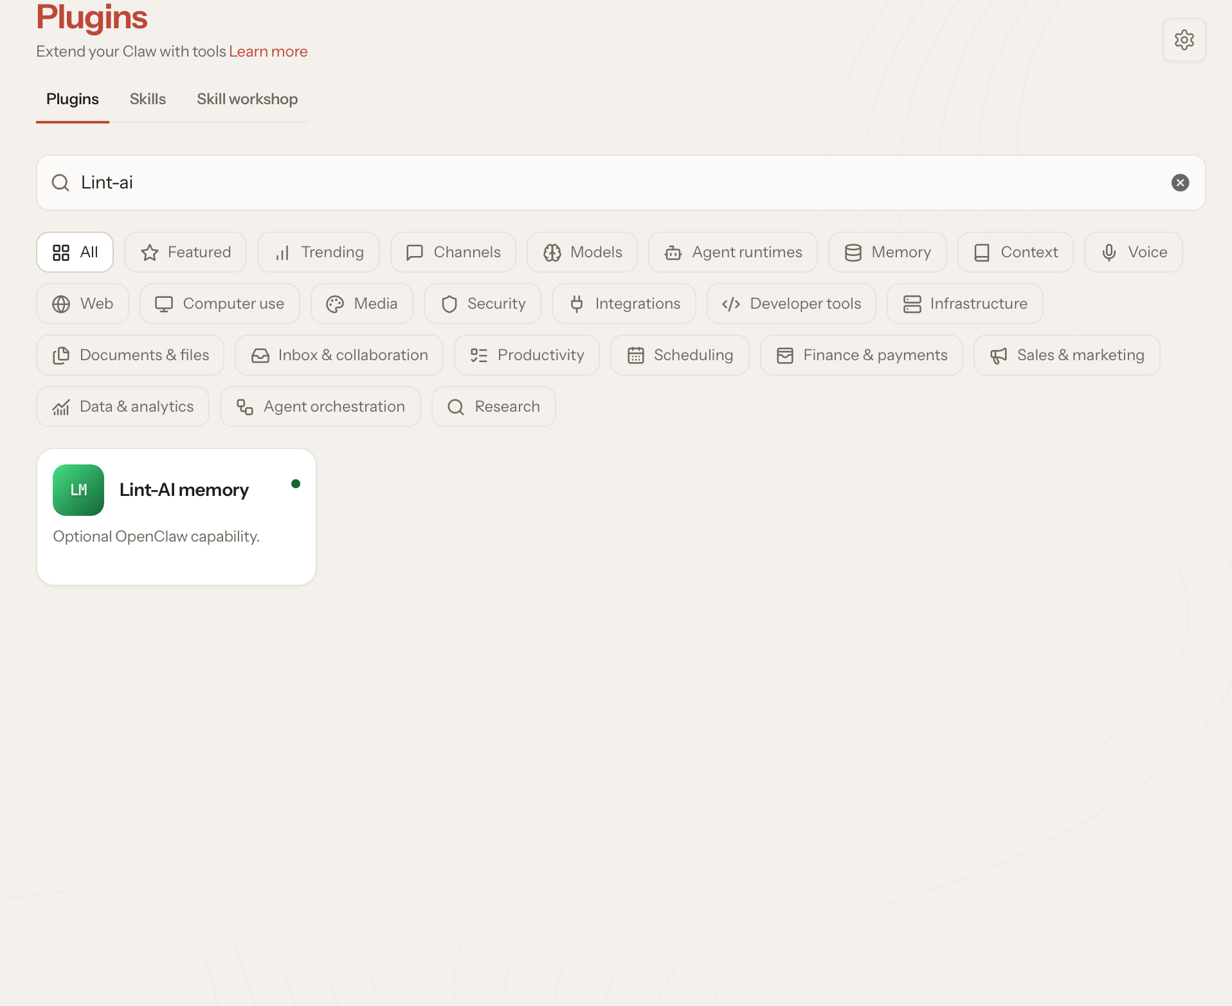Filter by Security category
The height and width of the screenshot is (1006, 1232).
coord(483,304)
